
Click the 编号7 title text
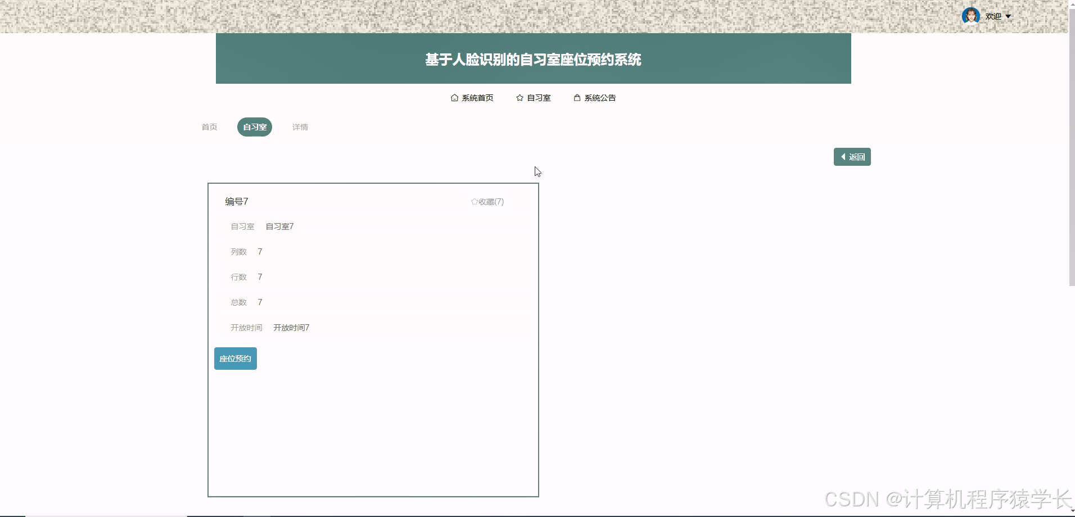click(237, 201)
